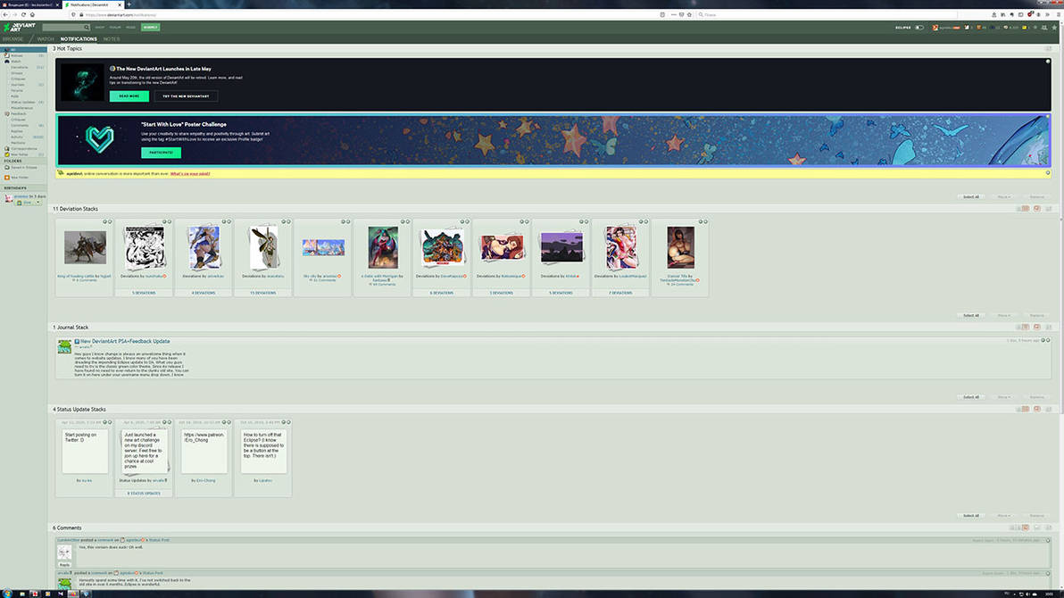Open 'New DeviantArt PSA+Feedback Update' journal

coord(125,342)
